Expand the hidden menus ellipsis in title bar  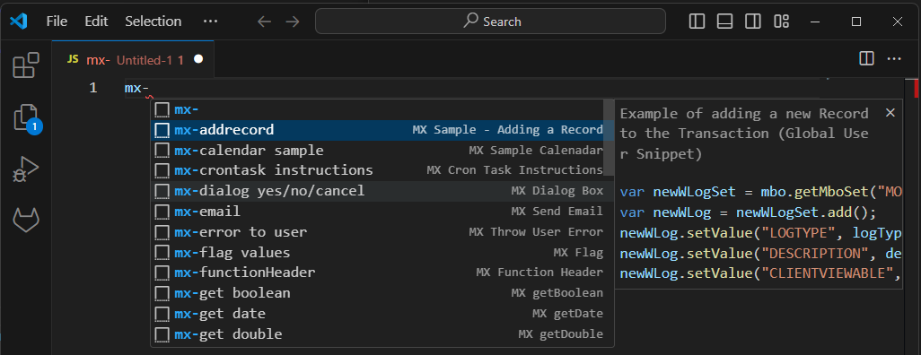click(x=210, y=22)
